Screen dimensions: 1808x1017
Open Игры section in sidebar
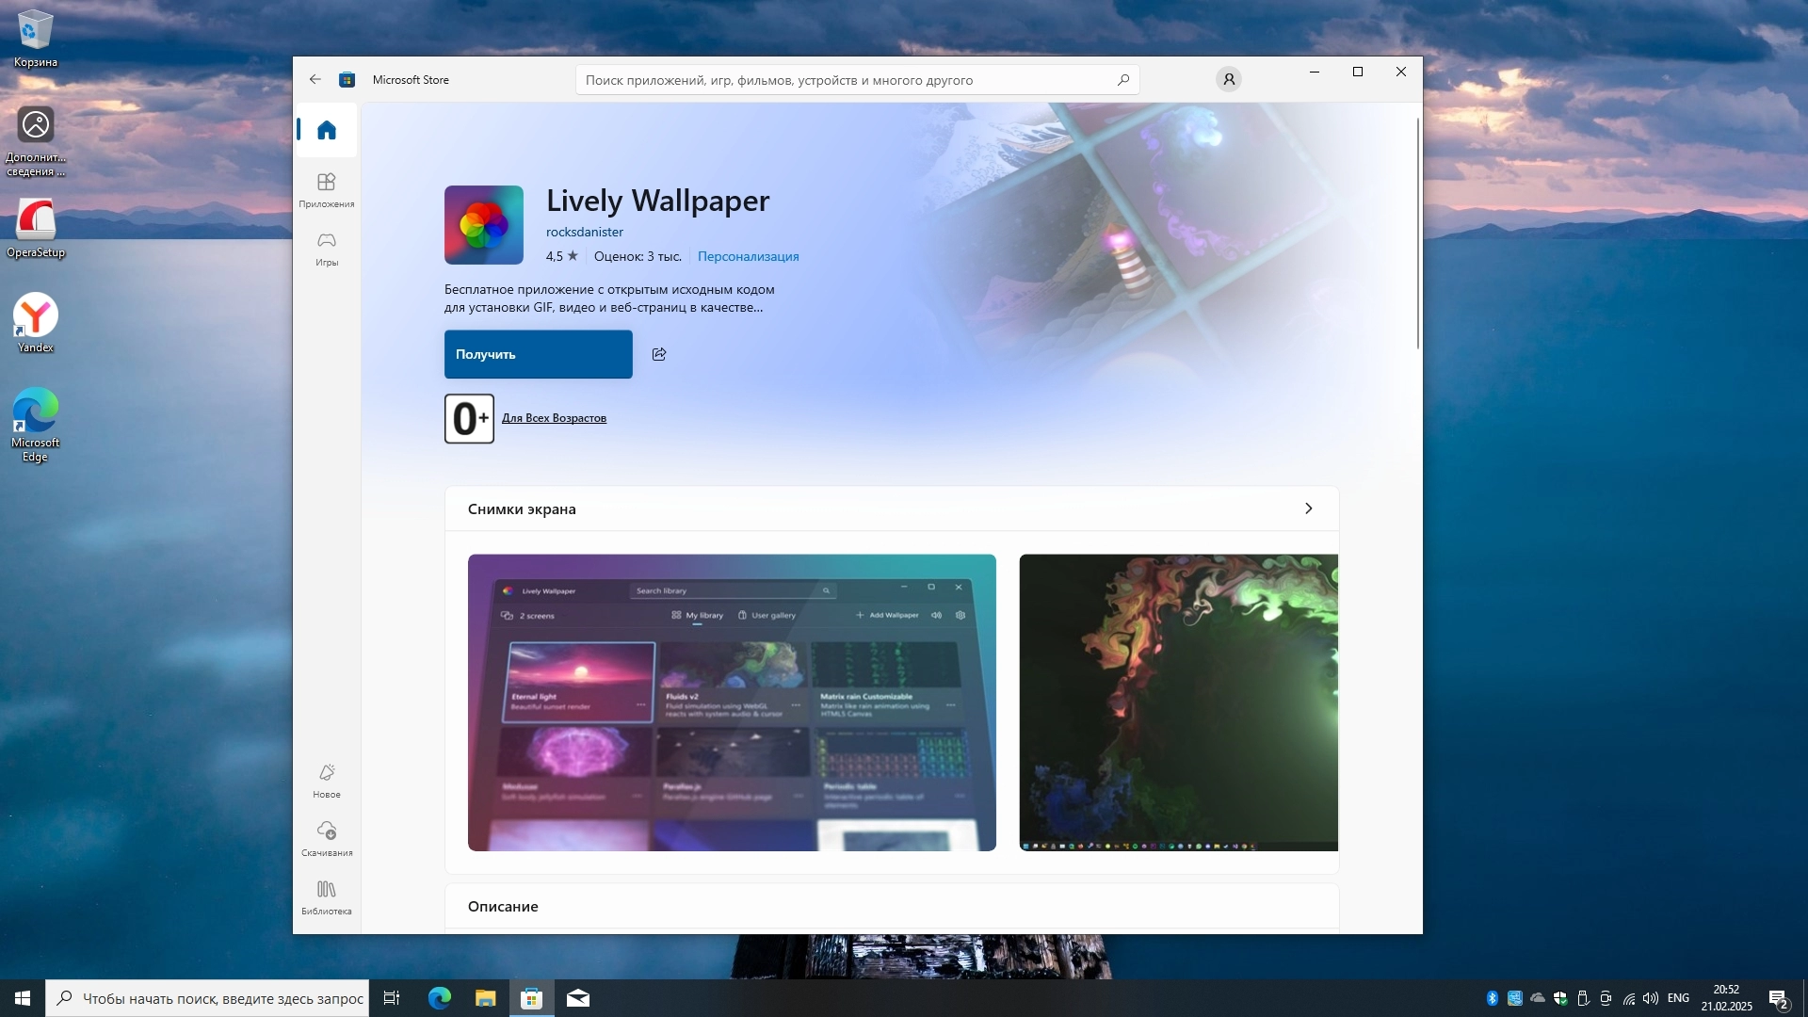(x=327, y=249)
